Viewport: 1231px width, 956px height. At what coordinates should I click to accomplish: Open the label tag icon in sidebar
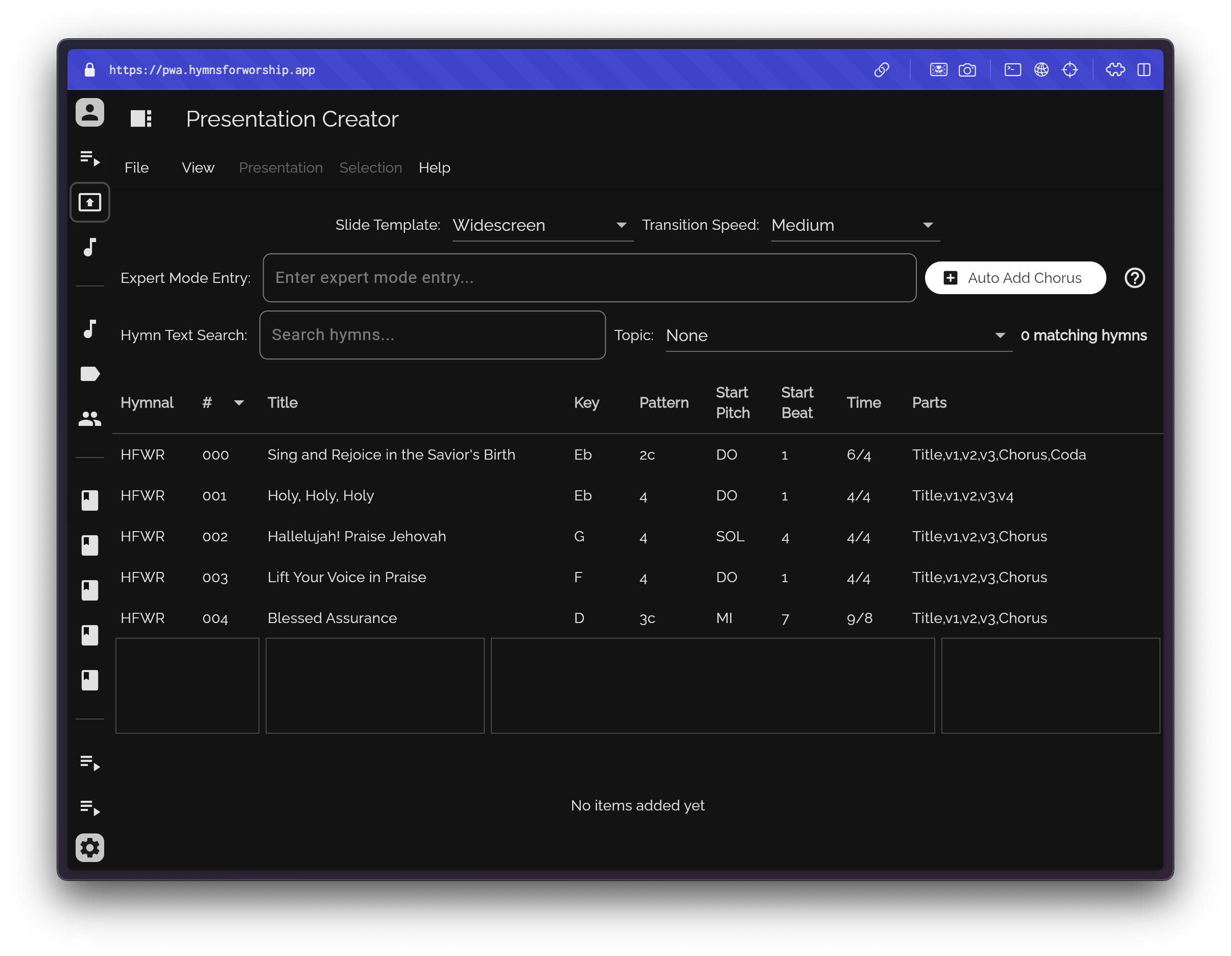[x=89, y=374]
